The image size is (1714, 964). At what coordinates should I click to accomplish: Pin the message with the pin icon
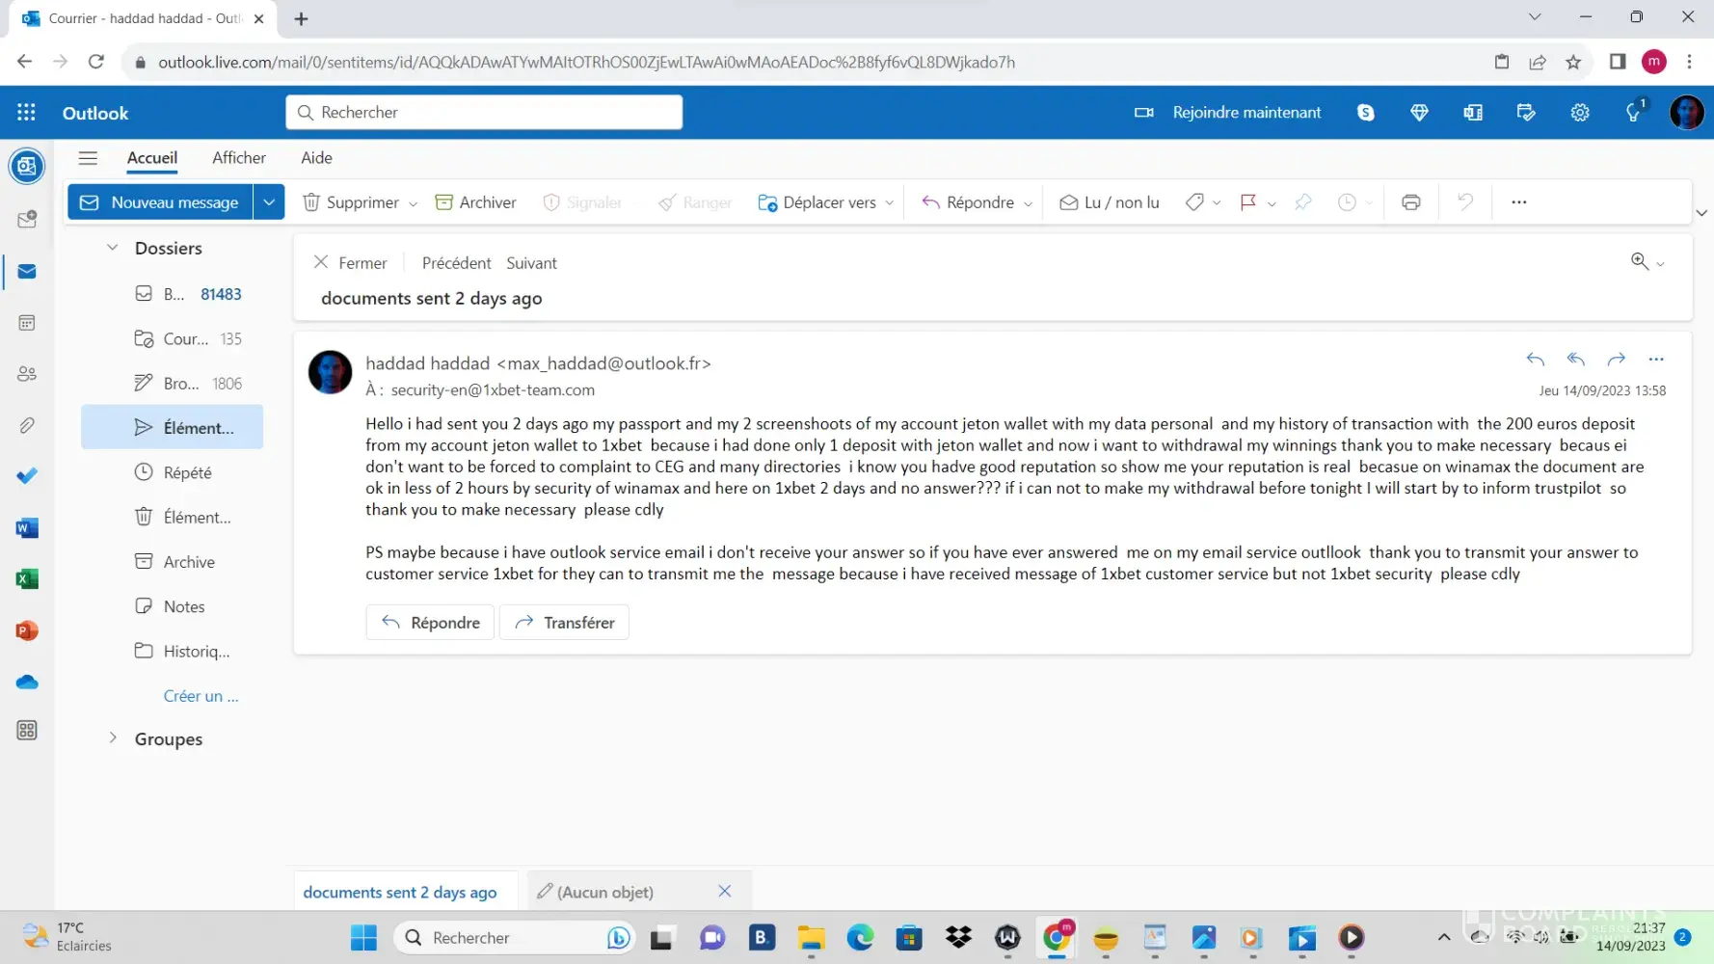click(1303, 202)
